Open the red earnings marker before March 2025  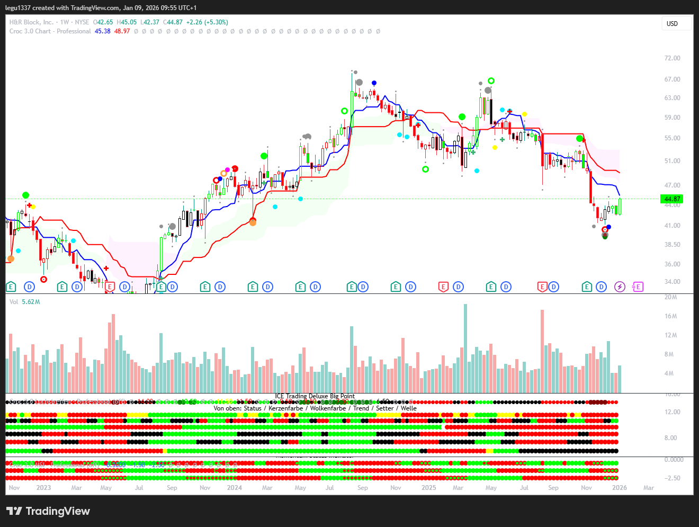tap(443, 287)
